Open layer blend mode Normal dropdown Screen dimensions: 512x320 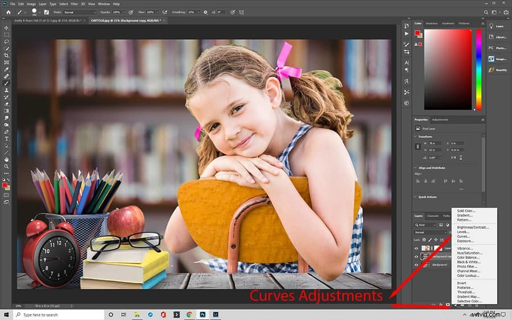431,232
